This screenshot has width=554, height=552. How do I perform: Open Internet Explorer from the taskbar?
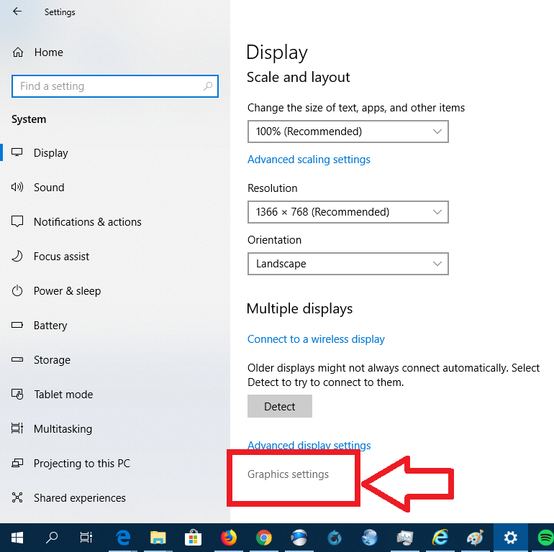[440, 538]
